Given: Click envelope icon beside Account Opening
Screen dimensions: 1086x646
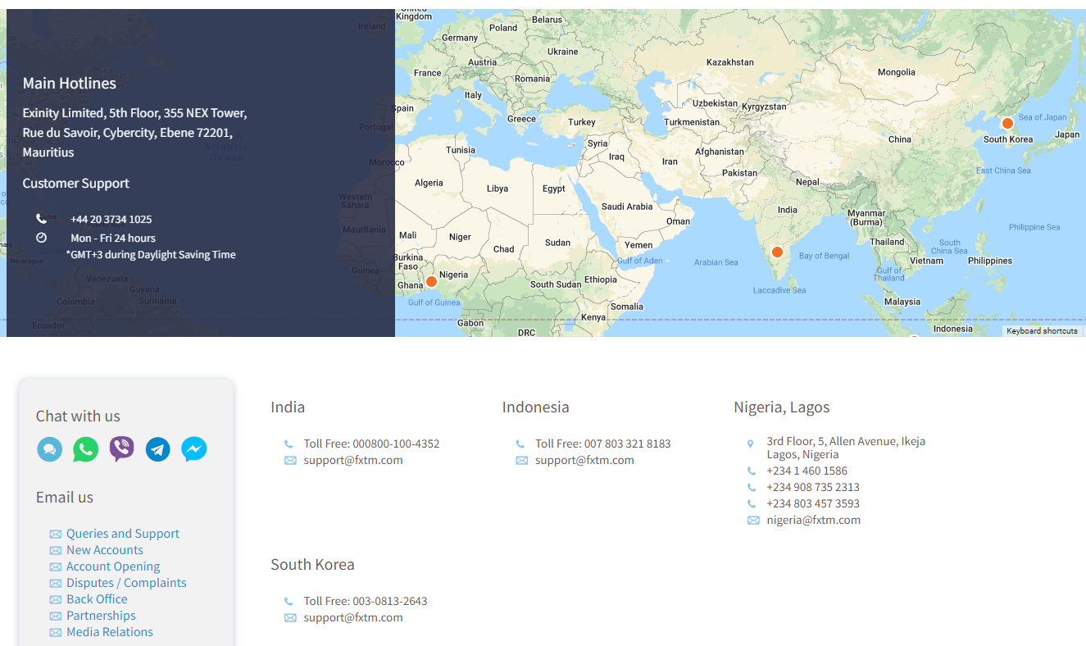Looking at the screenshot, I should [56, 567].
